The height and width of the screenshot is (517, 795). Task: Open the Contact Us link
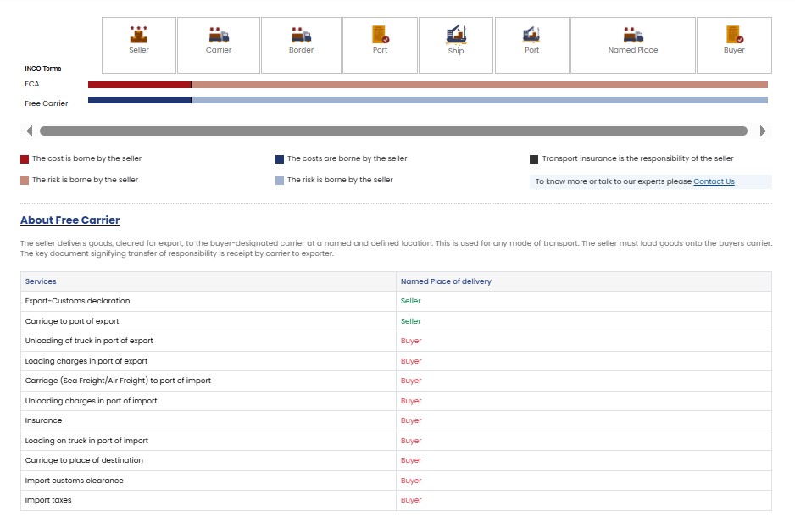714,181
